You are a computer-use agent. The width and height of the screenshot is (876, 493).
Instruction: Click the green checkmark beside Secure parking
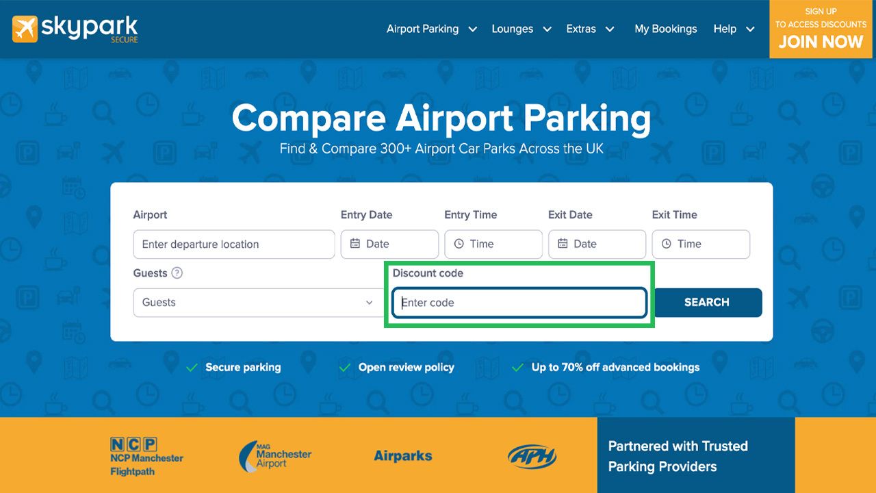192,367
